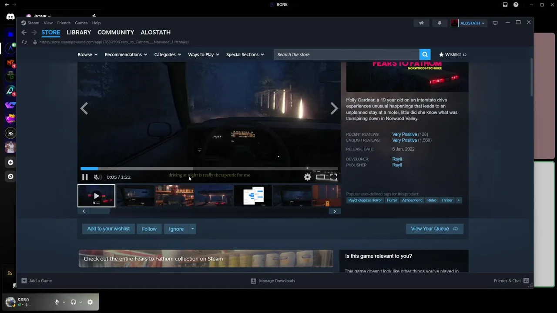Follow this game
This screenshot has width=557, height=313.
[149, 229]
